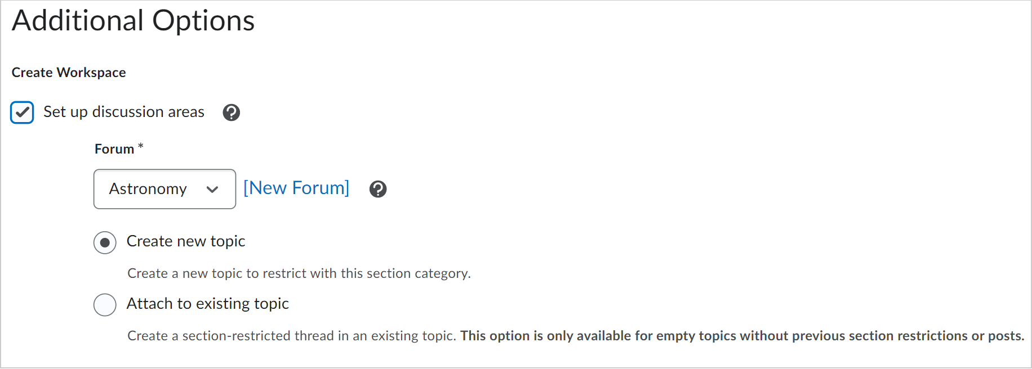Viewport: 1032px width, 369px height.
Task: Open the Forum dropdown showing Astronomy
Action: pyautogui.click(x=164, y=189)
